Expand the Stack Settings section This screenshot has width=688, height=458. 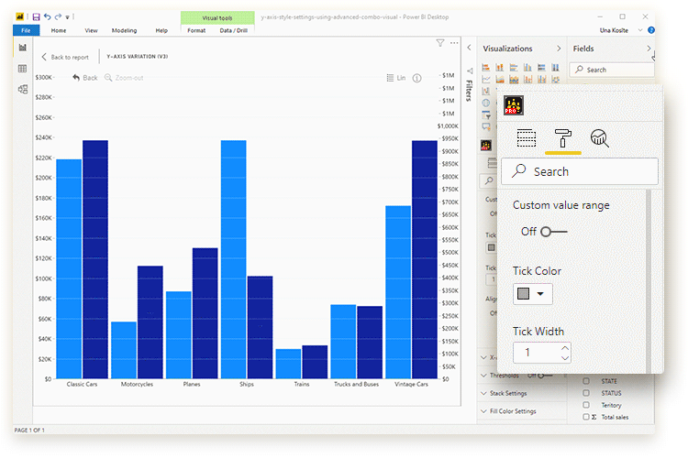point(521,394)
